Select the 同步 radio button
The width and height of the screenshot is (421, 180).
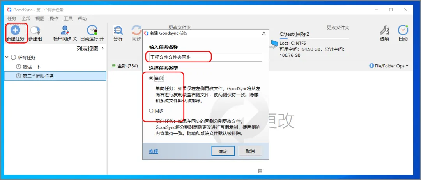pyautogui.click(x=151, y=111)
